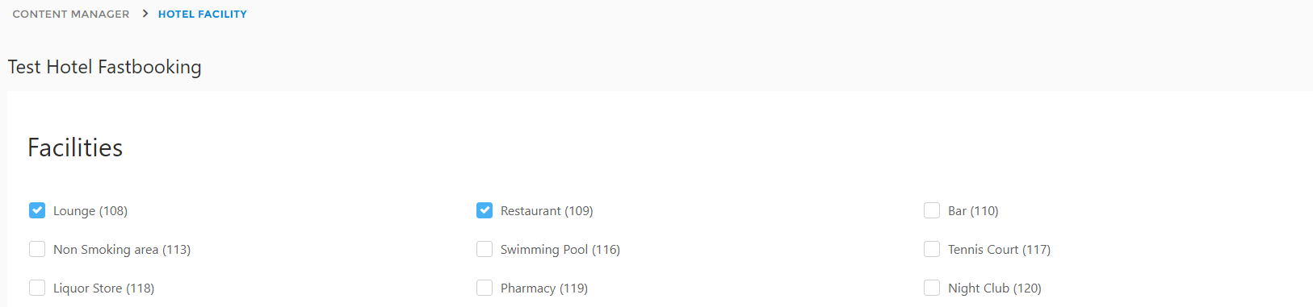
Task: Click the Lounge (108) label text
Action: pyautogui.click(x=90, y=211)
